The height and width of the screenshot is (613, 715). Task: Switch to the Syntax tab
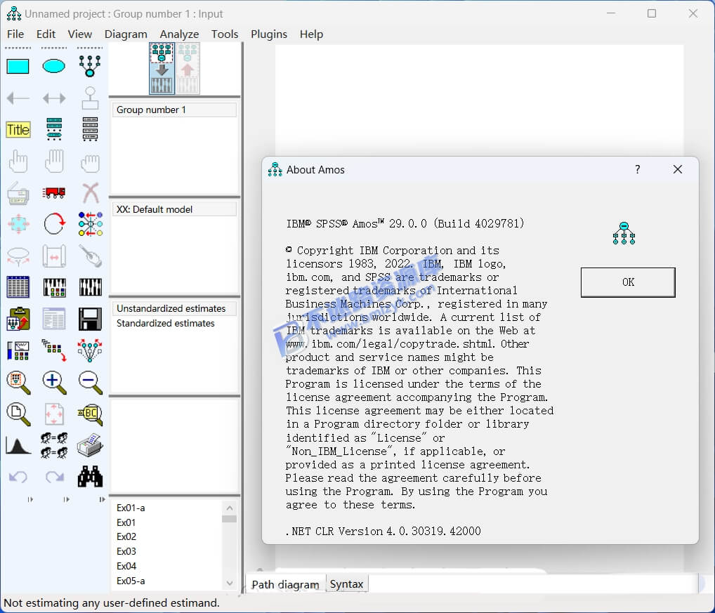pos(346,584)
